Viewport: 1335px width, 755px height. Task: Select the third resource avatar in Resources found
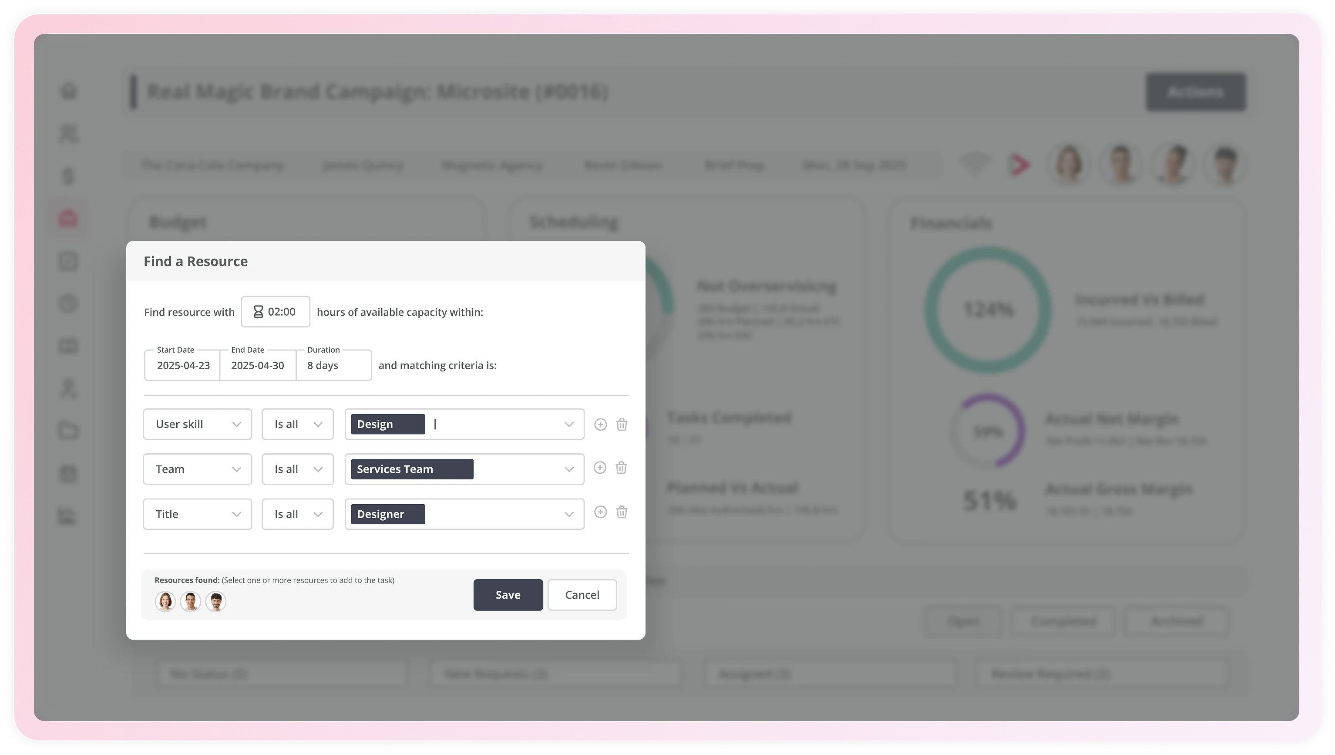(215, 601)
